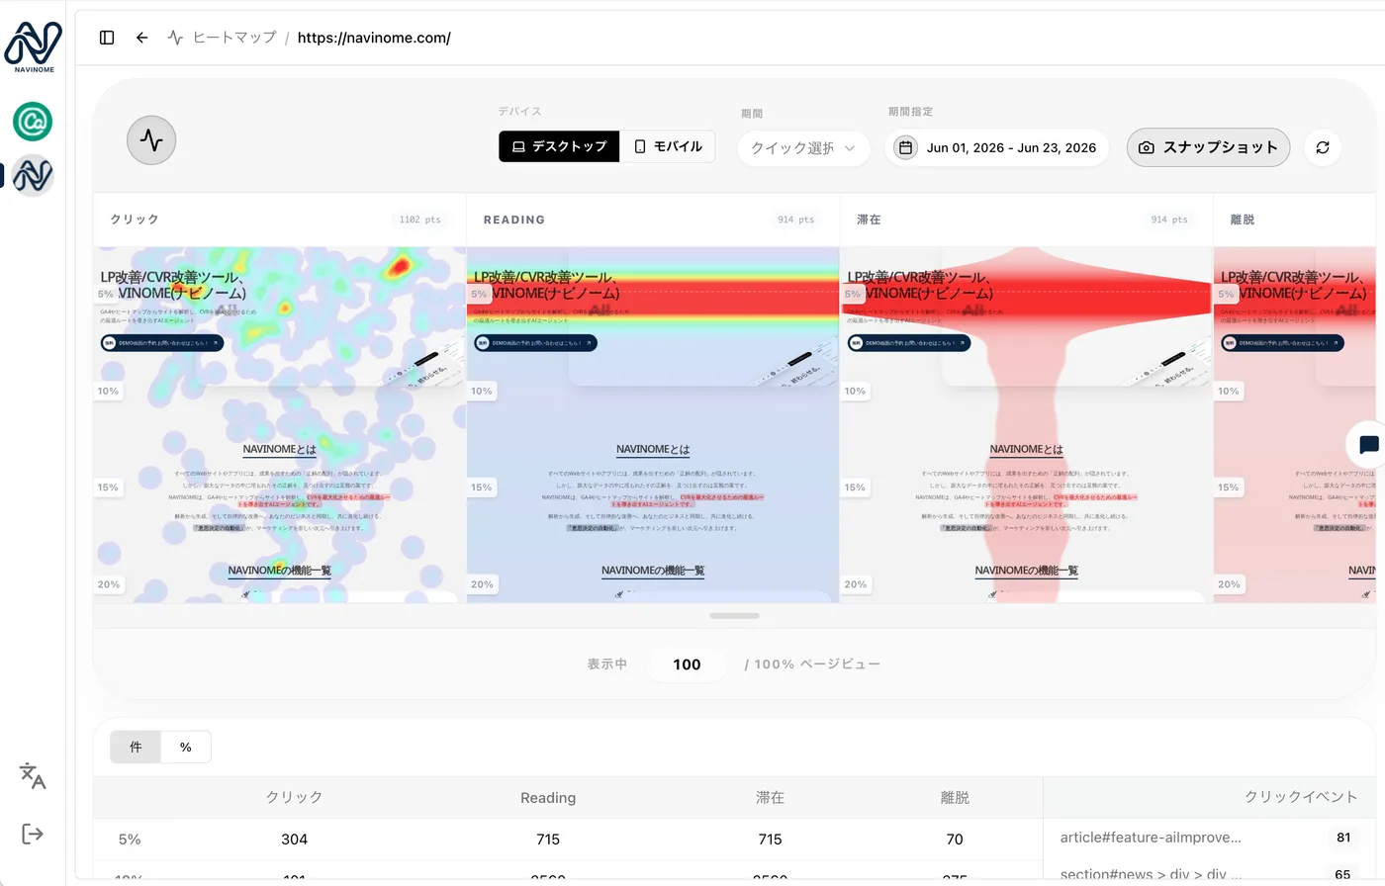Click the 100 page view value field
This screenshot has width=1385, height=886.
(x=687, y=664)
